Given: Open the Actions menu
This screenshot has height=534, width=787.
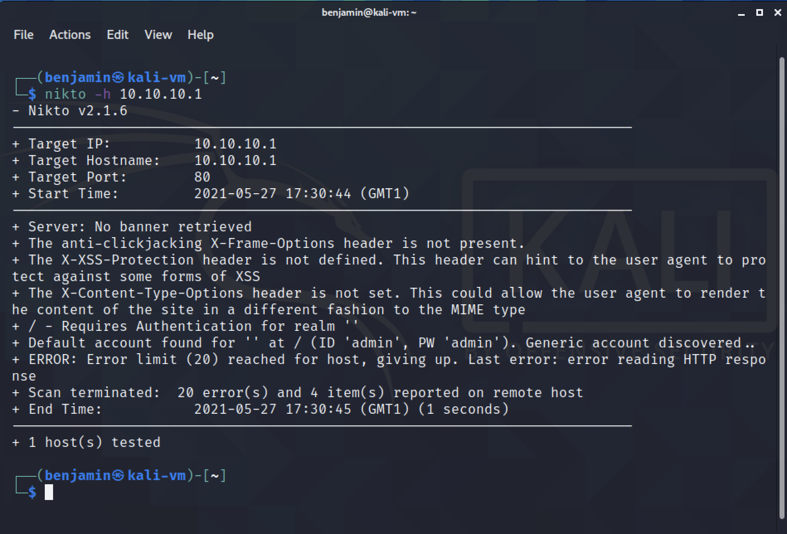Looking at the screenshot, I should (x=70, y=35).
